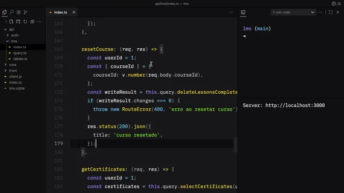
Task: Open the Extensions blocks view
Action: point(19,12)
